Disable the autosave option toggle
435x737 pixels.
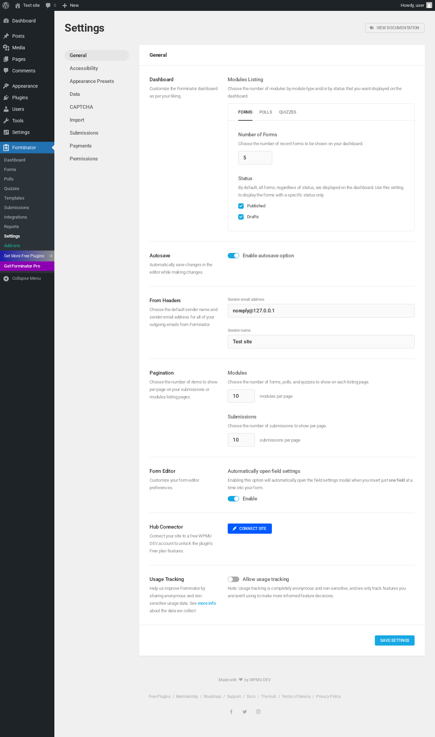pyautogui.click(x=233, y=256)
